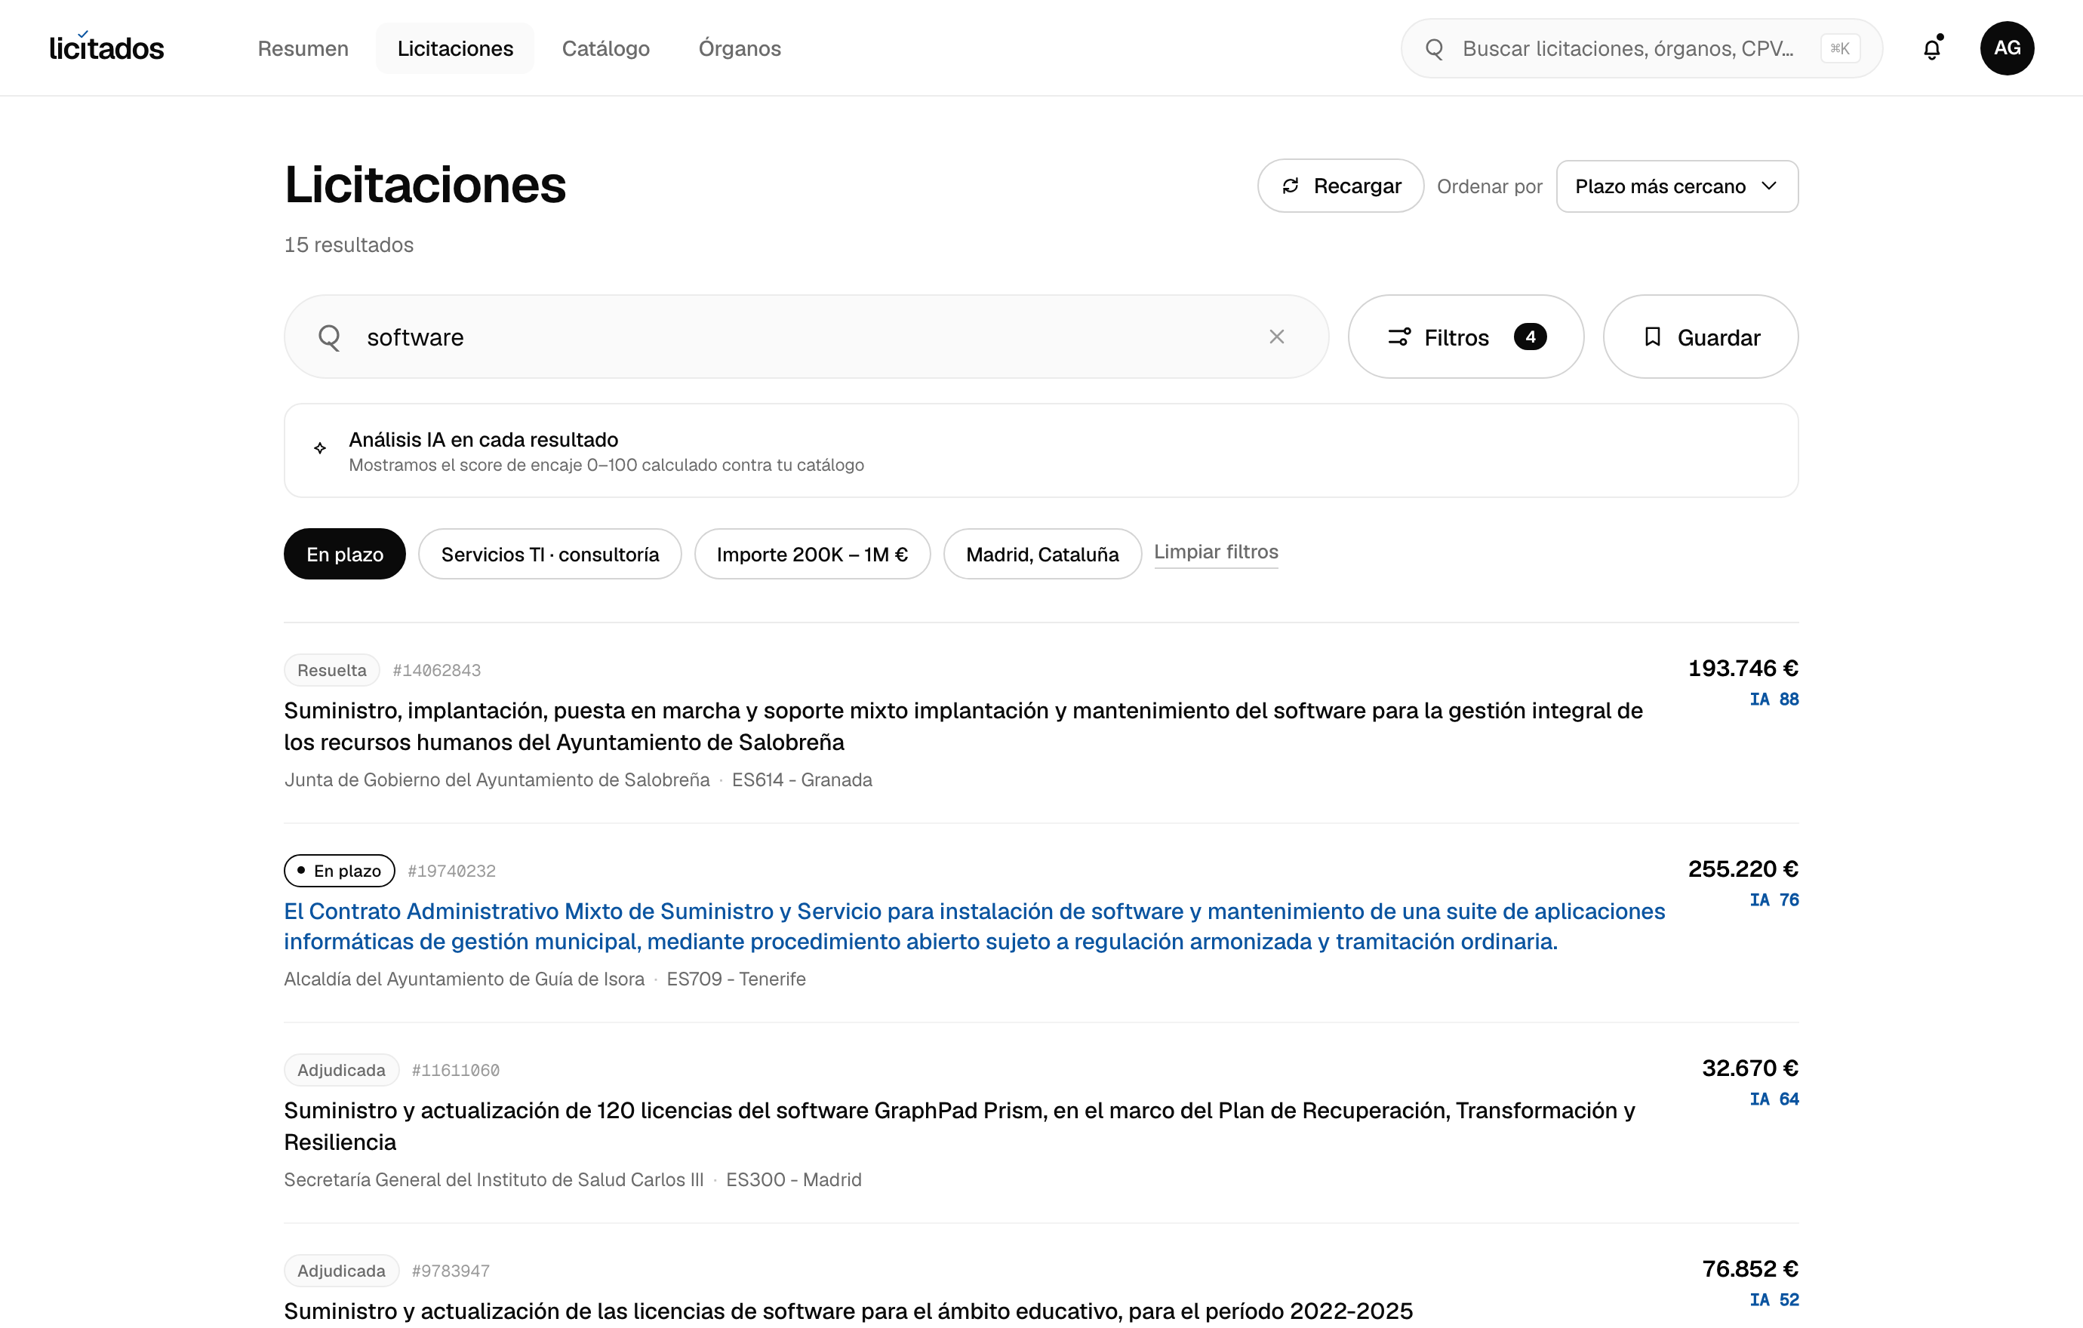This screenshot has width=2083, height=1328.
Task: Focus the software search input field
Action: (806, 337)
